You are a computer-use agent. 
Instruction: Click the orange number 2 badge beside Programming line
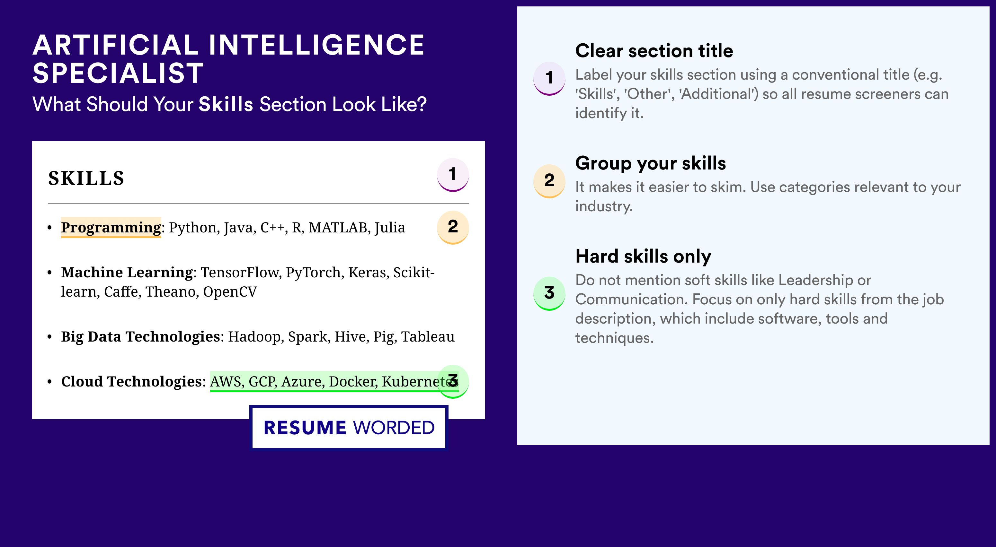453,227
